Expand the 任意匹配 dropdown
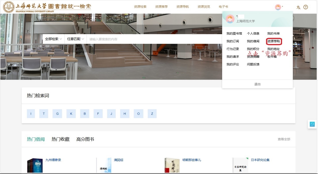This screenshot has height=174, width=318. [x=75, y=39]
